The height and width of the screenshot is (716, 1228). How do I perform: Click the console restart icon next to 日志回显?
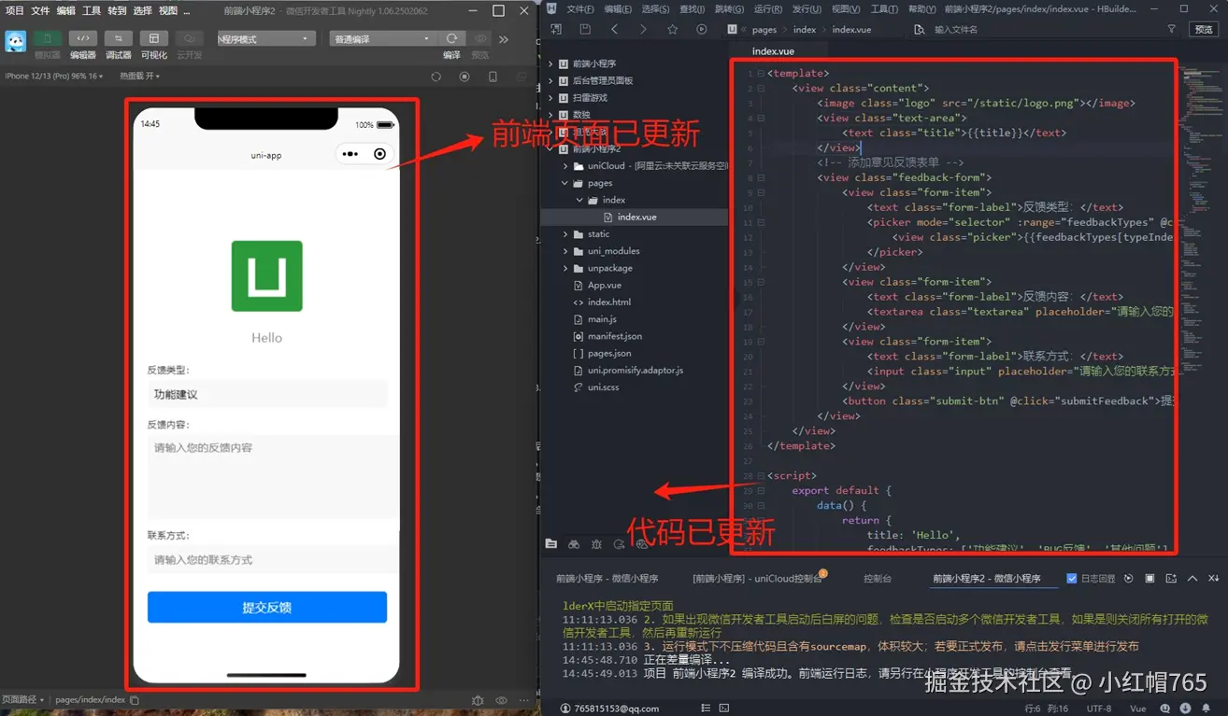pos(1129,579)
